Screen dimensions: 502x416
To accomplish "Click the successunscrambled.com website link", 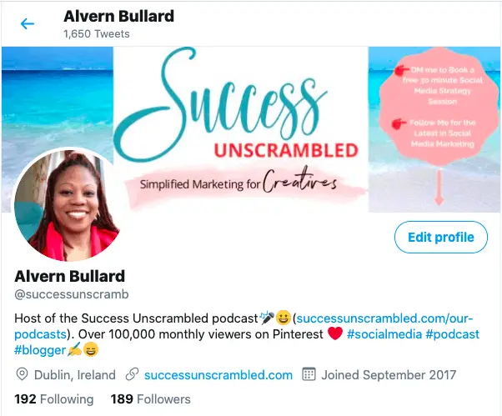I will pos(218,374).
